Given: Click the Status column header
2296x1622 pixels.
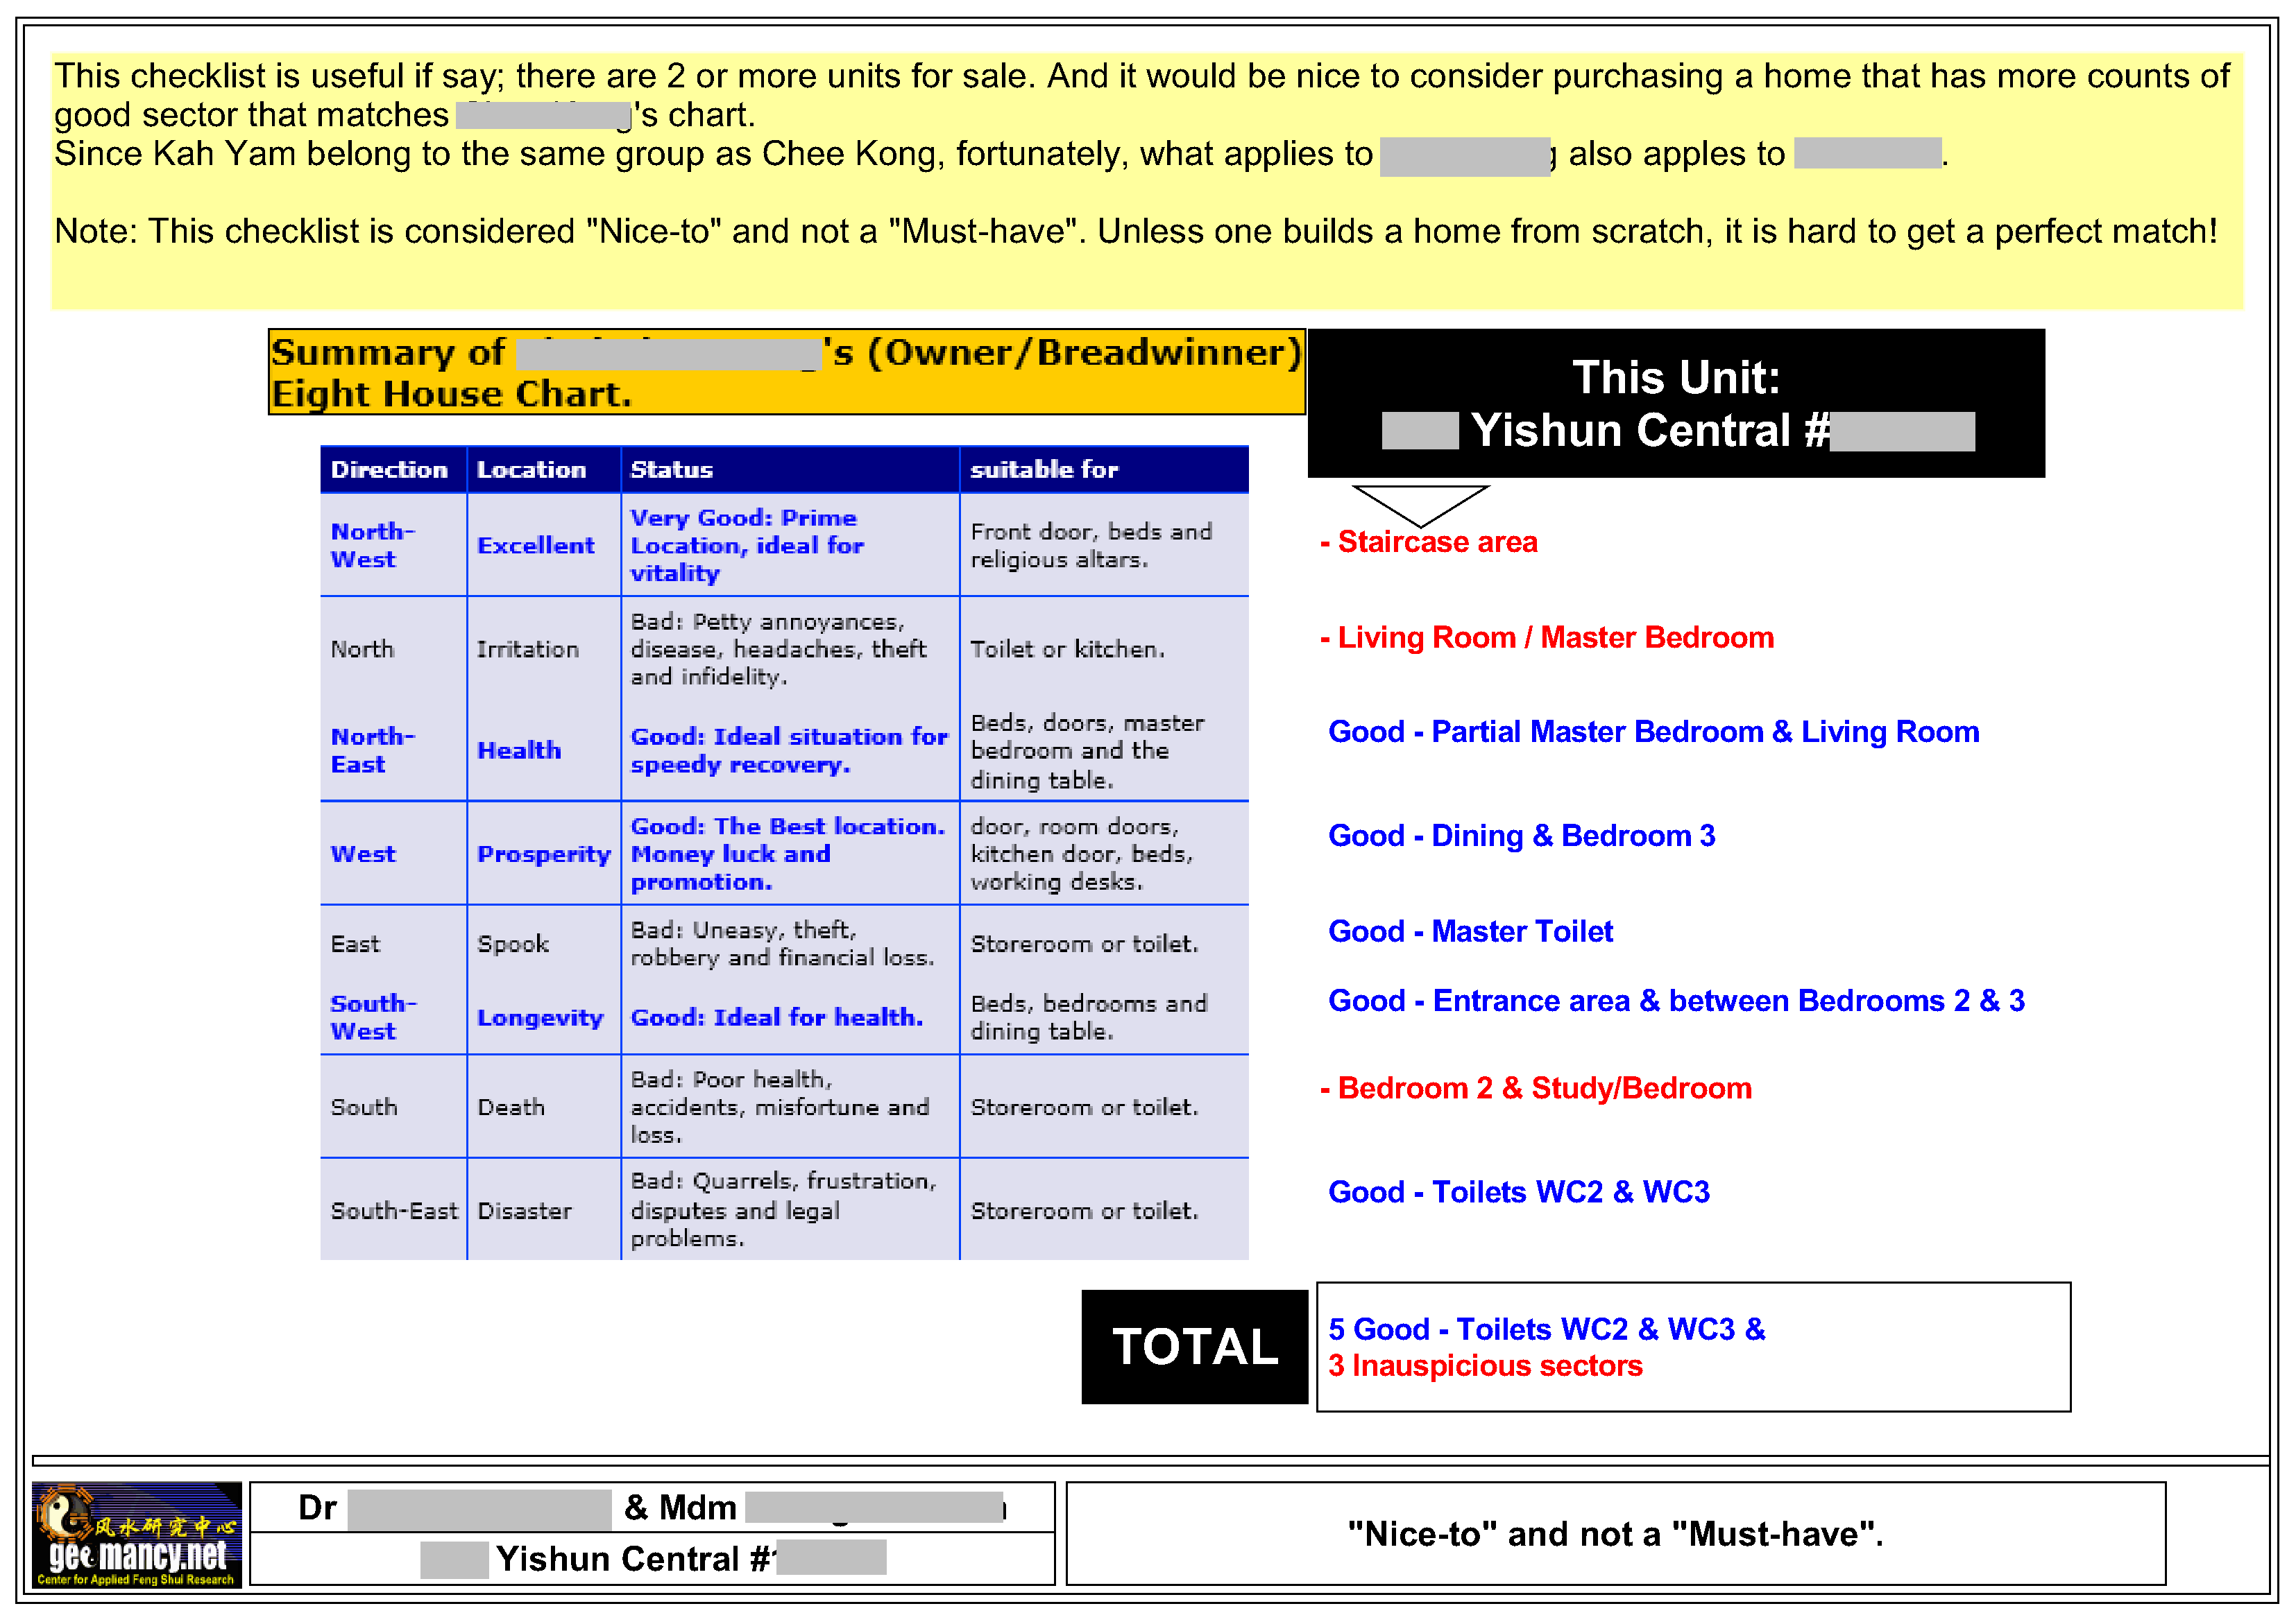Looking at the screenshot, I should (671, 469).
